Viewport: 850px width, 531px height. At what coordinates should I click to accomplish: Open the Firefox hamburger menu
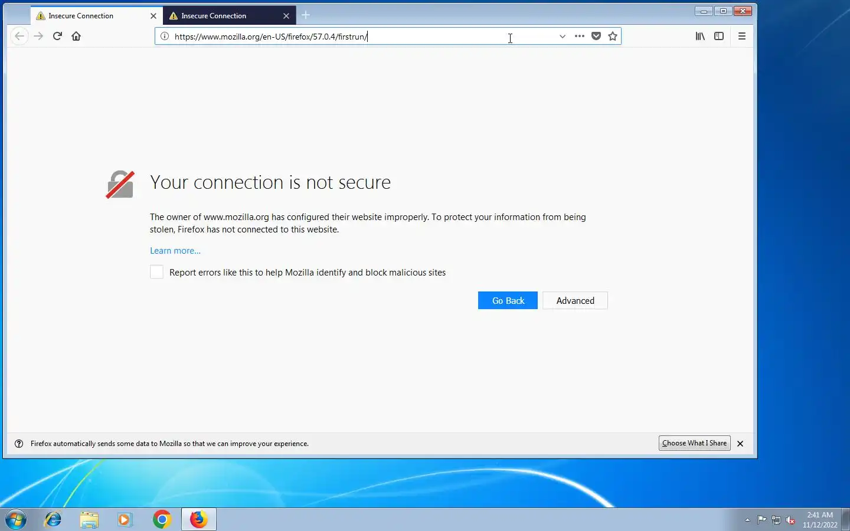[742, 36]
